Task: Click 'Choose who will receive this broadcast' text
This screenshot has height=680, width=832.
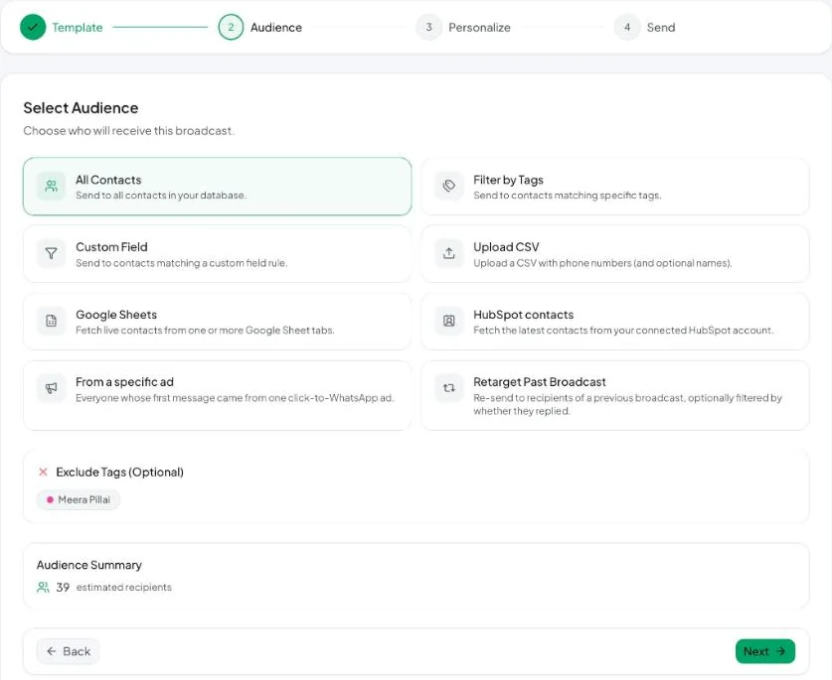Action: click(128, 131)
